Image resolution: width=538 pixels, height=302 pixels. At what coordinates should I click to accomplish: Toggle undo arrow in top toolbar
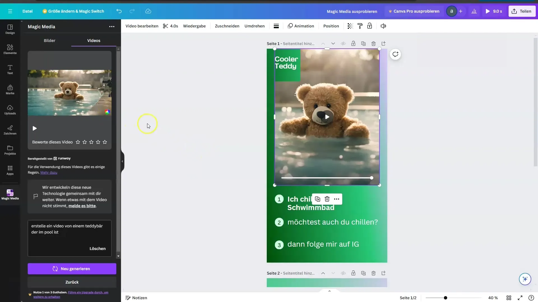point(119,11)
